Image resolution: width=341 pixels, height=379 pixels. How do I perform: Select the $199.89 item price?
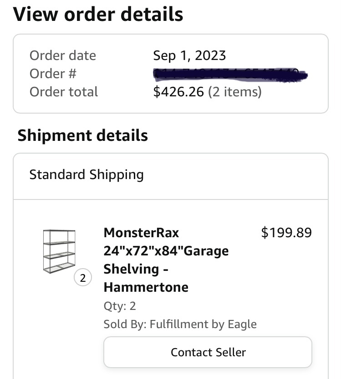tap(286, 233)
